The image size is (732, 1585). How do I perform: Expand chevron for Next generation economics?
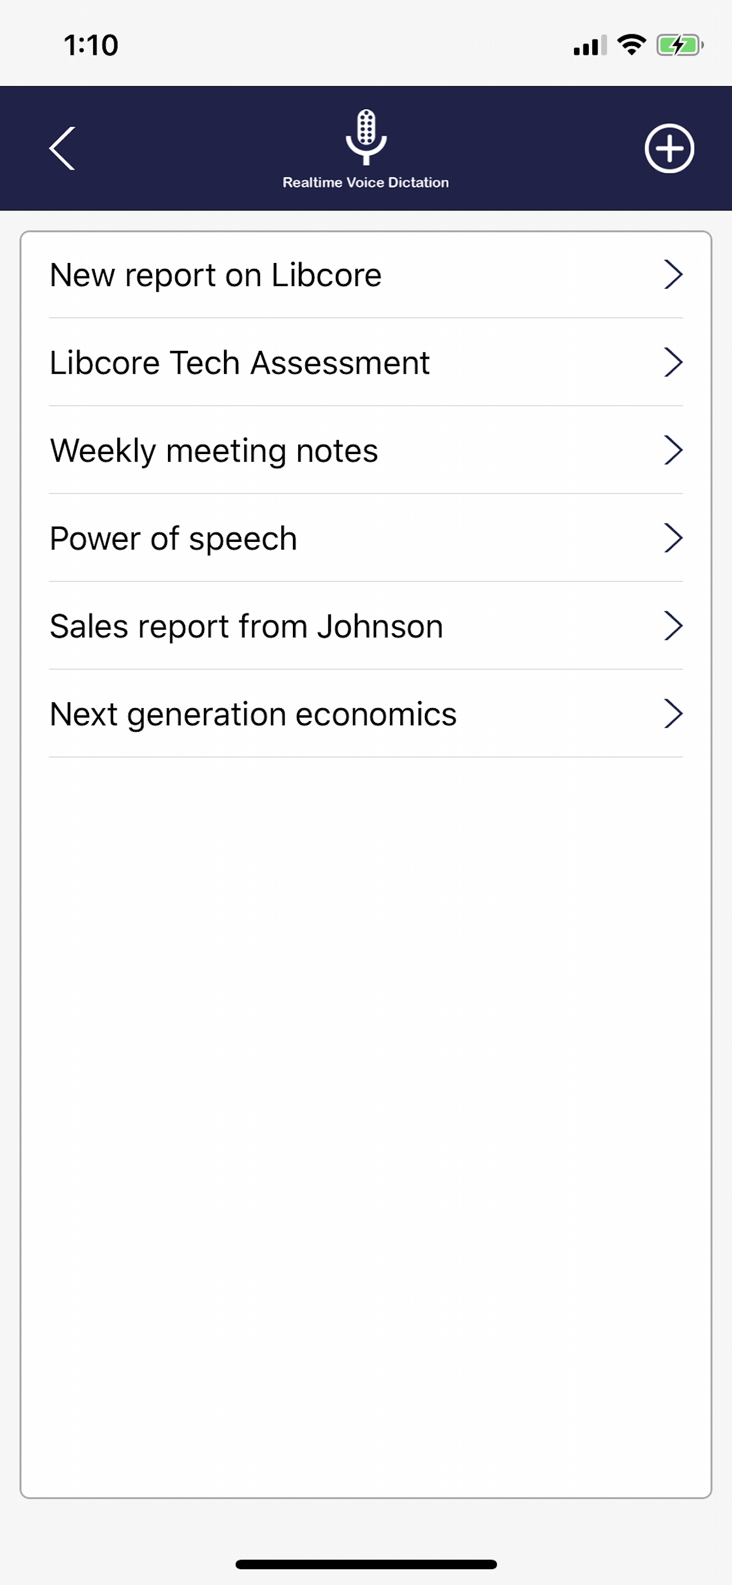coord(673,714)
